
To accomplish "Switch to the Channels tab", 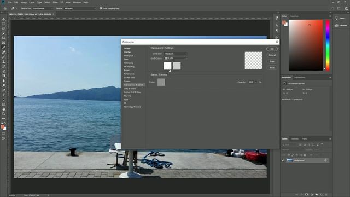I will [x=295, y=138].
